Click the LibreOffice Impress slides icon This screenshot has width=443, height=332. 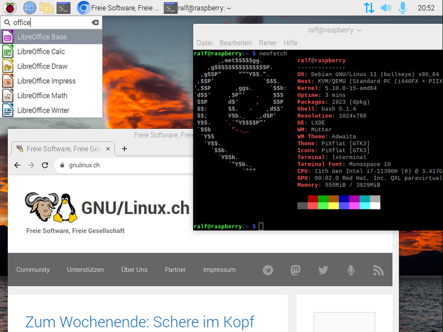coord(8,81)
